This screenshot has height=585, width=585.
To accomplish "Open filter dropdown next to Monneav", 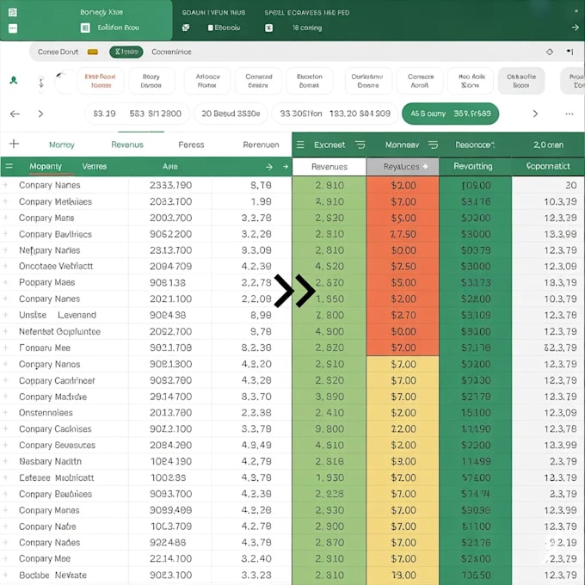I will [433, 145].
